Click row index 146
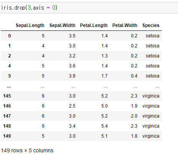Image resolution: width=178 pixels, height=155 pixels. (7, 106)
